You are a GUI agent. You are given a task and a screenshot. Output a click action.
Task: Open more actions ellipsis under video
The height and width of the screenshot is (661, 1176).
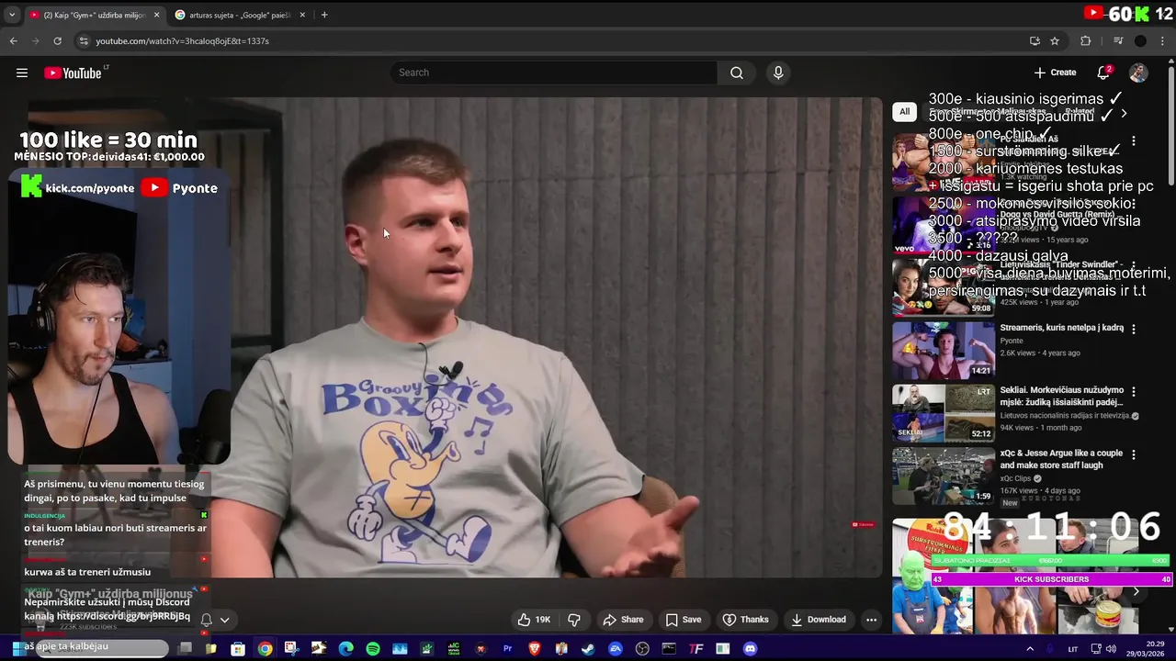click(x=871, y=620)
